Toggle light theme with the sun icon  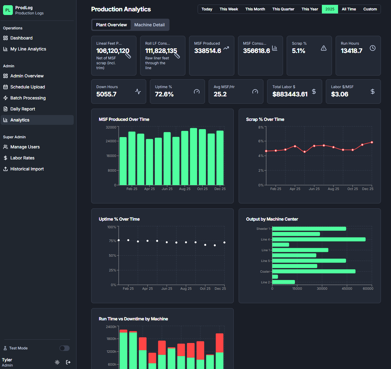[x=57, y=362]
